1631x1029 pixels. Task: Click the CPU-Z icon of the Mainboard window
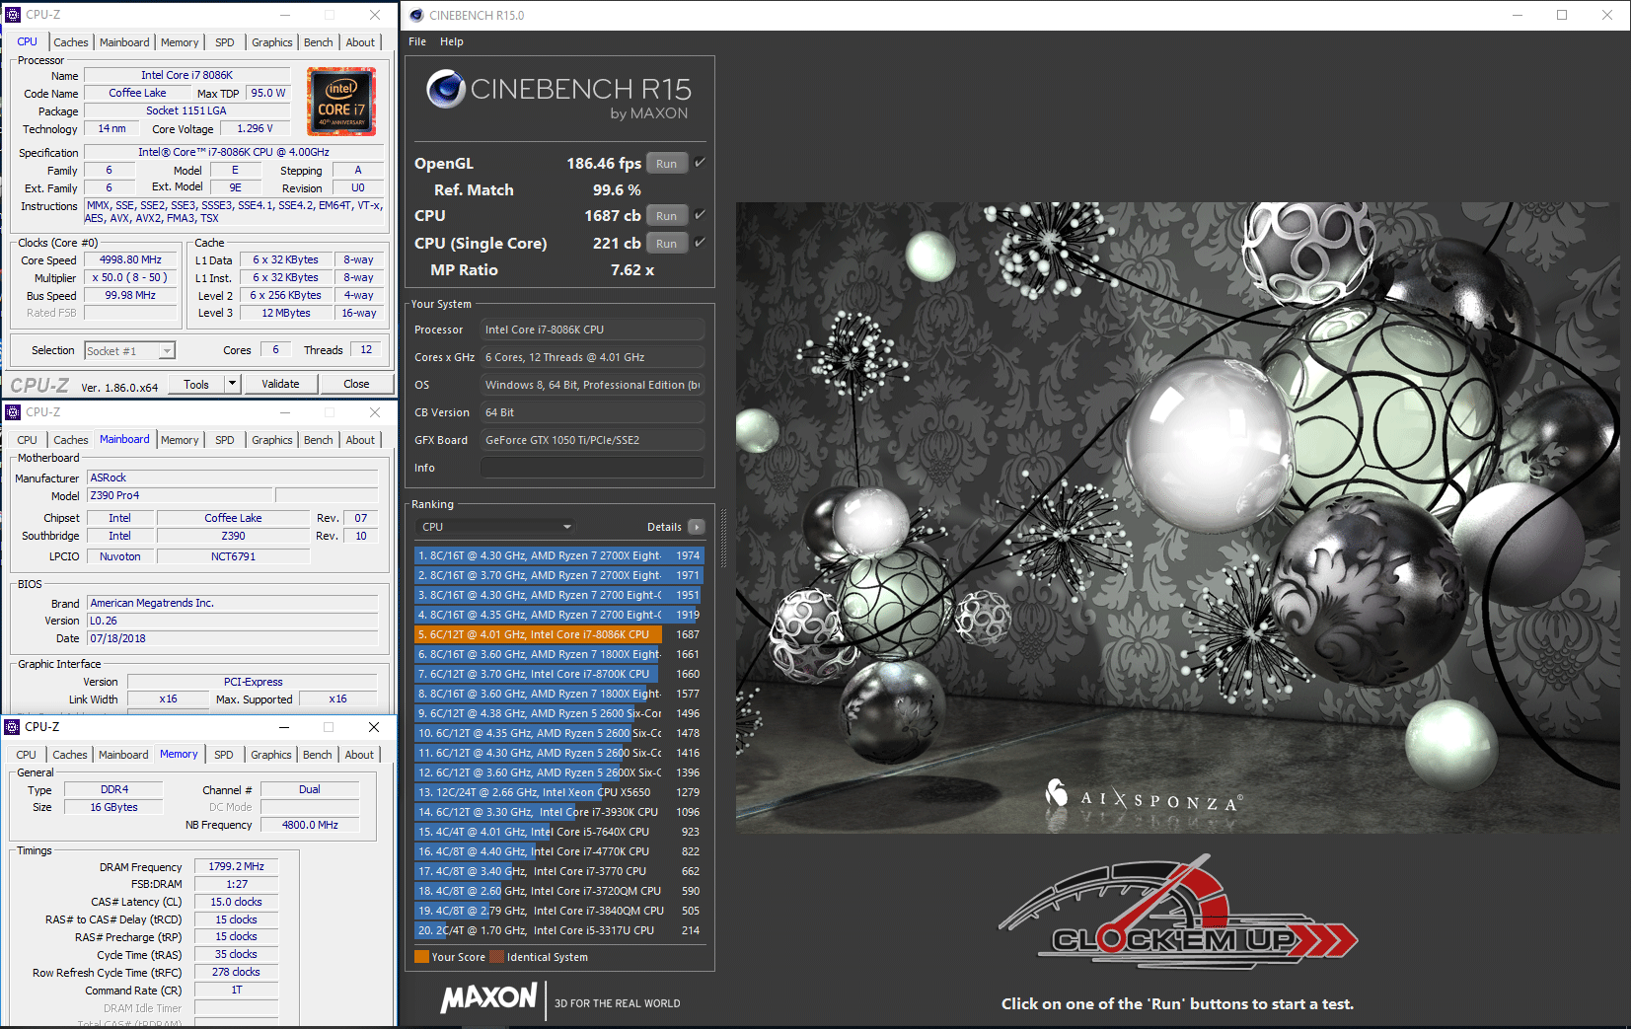click(13, 412)
